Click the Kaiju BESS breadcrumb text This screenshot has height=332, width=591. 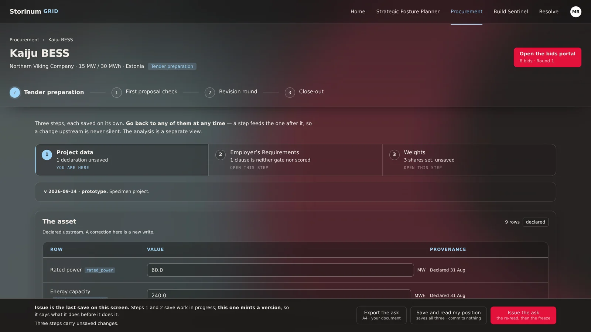coord(61,40)
